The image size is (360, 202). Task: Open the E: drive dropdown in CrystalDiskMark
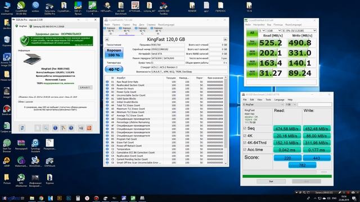(299, 30)
